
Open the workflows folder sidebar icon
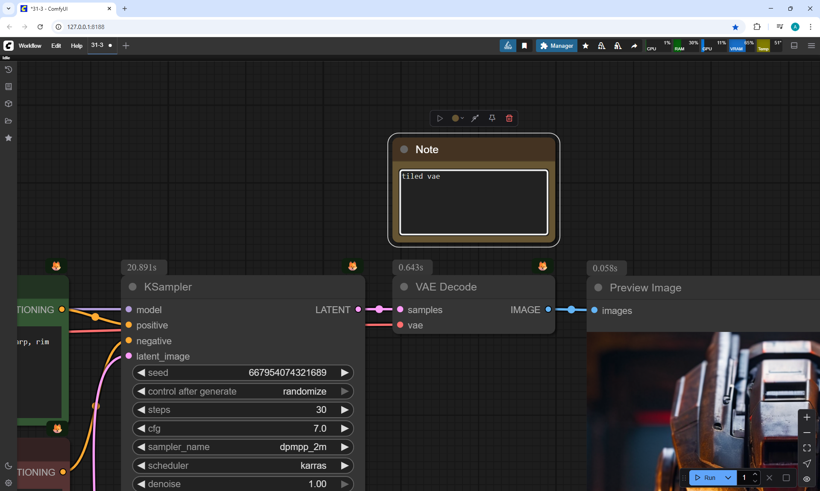coord(9,121)
